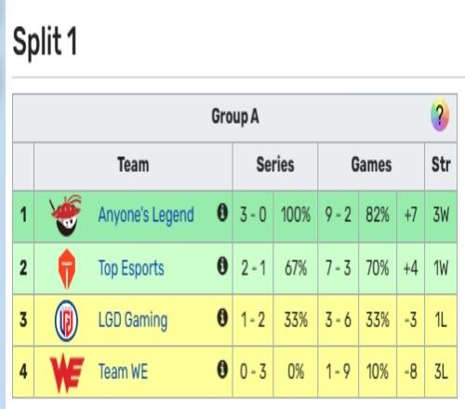This screenshot has width=465, height=409.
Task: Open the Top Esports team link
Action: coord(131,269)
